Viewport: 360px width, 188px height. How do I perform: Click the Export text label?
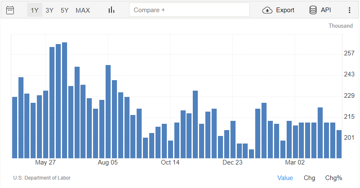(x=285, y=10)
